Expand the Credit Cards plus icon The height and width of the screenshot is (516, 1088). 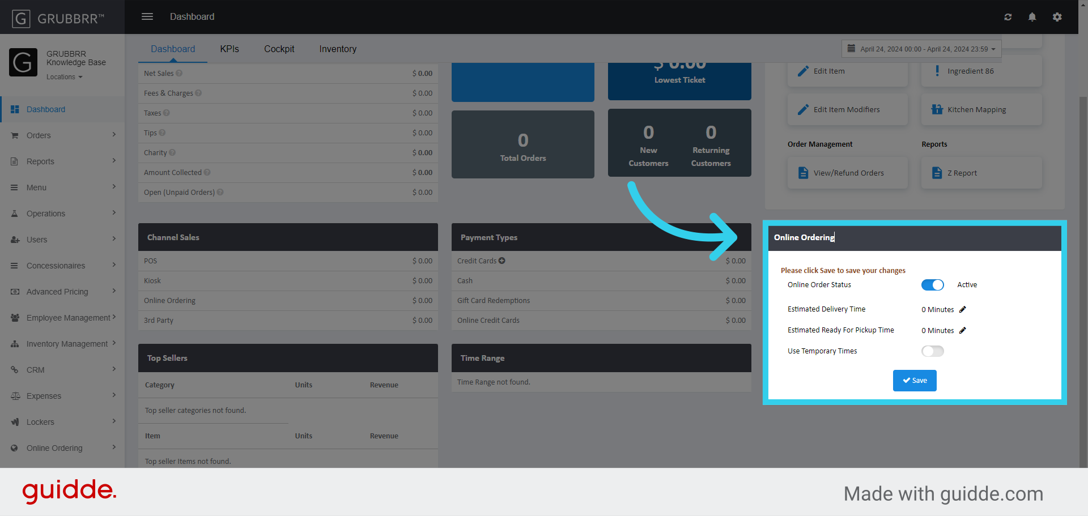(x=502, y=261)
